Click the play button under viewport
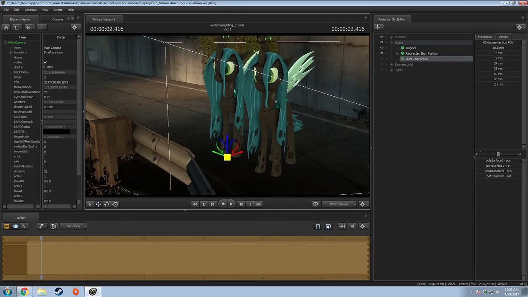The image size is (528, 297). click(x=231, y=204)
